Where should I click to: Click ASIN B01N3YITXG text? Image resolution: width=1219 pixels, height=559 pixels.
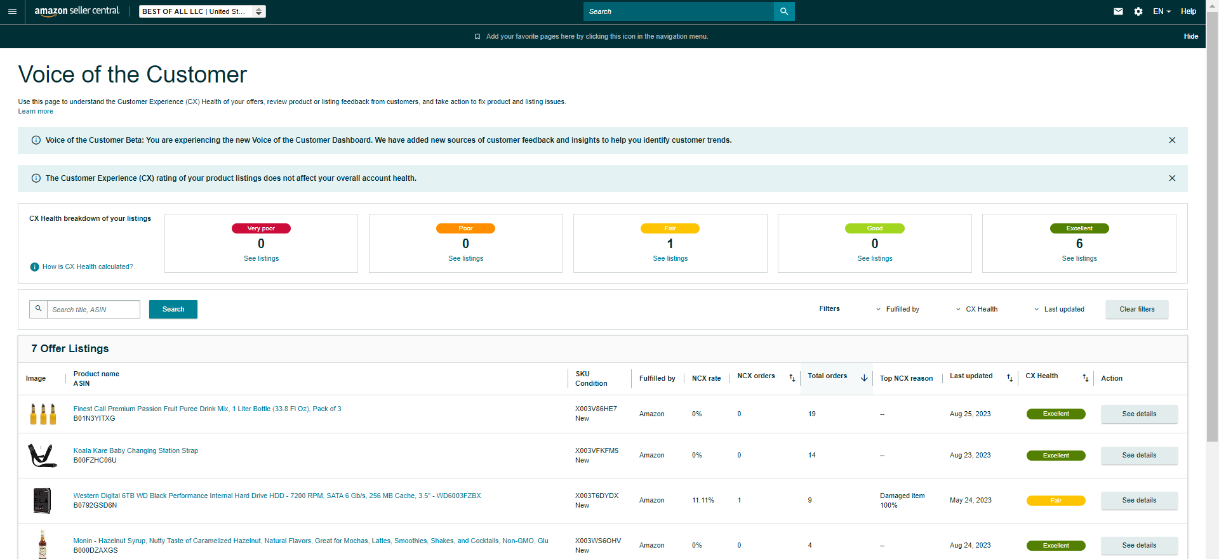tap(94, 419)
